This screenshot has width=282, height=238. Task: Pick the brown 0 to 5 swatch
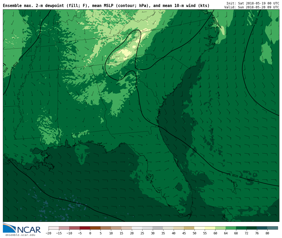pyautogui.click(x=96, y=228)
